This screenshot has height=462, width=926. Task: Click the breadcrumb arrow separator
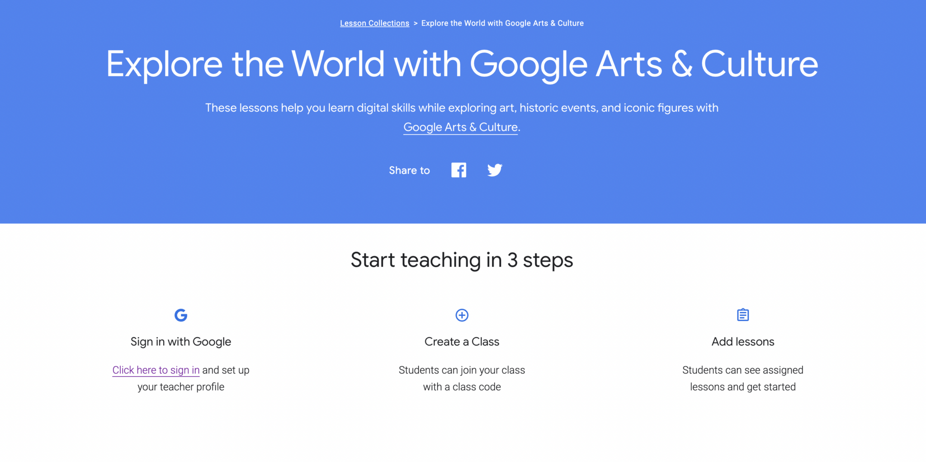tap(415, 23)
